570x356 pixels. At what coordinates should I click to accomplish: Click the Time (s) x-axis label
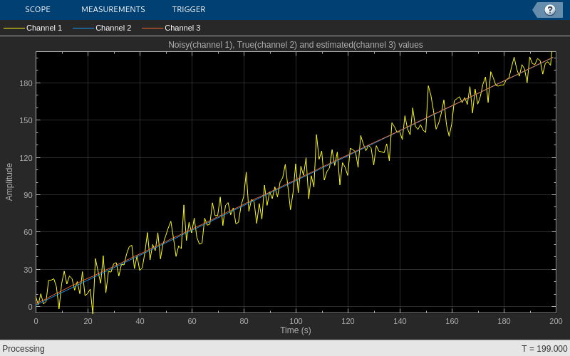point(296,330)
